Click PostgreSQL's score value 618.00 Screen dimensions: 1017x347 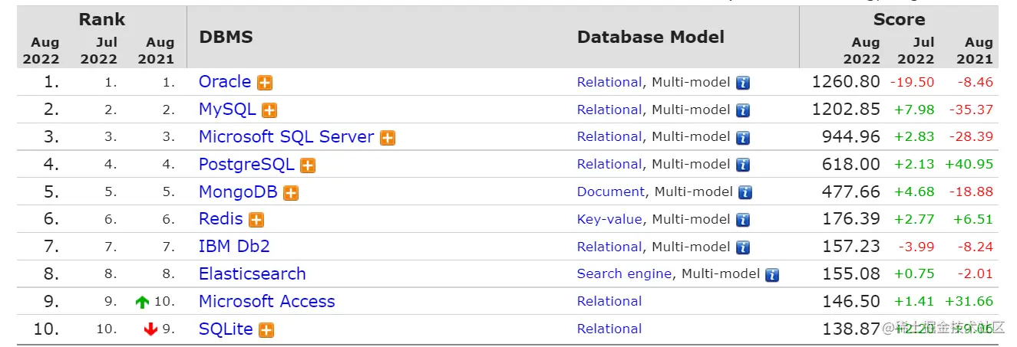pos(852,164)
